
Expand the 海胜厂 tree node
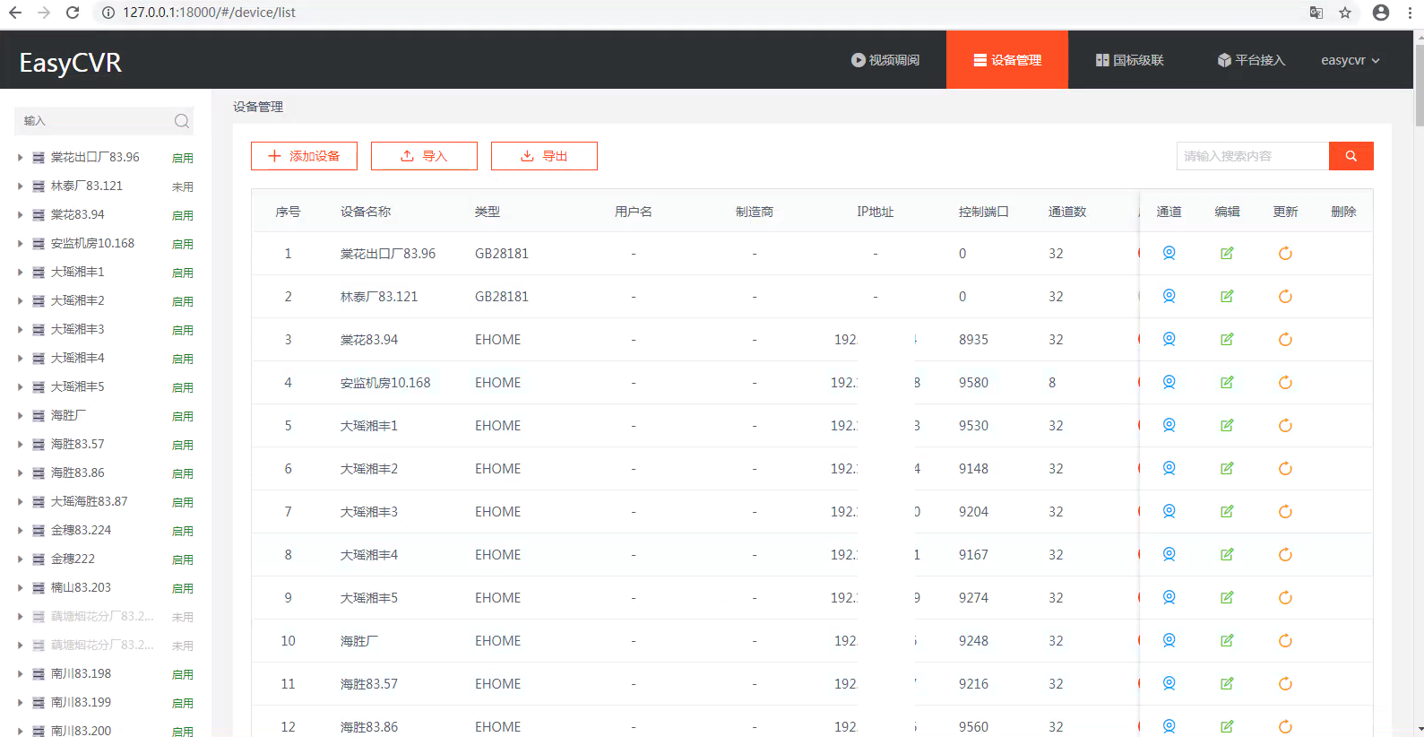coord(20,415)
